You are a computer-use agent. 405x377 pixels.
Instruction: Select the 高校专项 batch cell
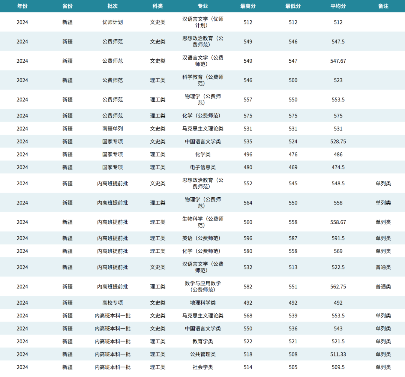coord(112,303)
